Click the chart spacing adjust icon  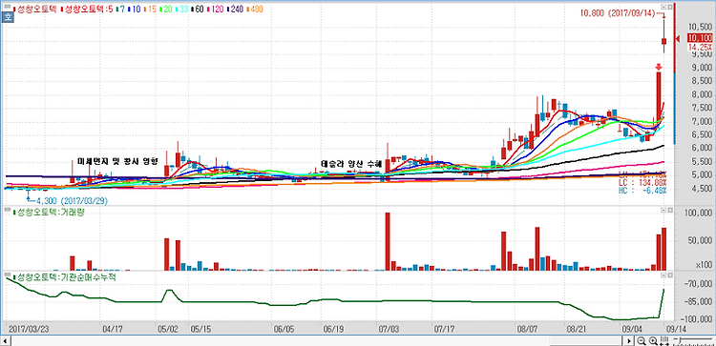664,341
